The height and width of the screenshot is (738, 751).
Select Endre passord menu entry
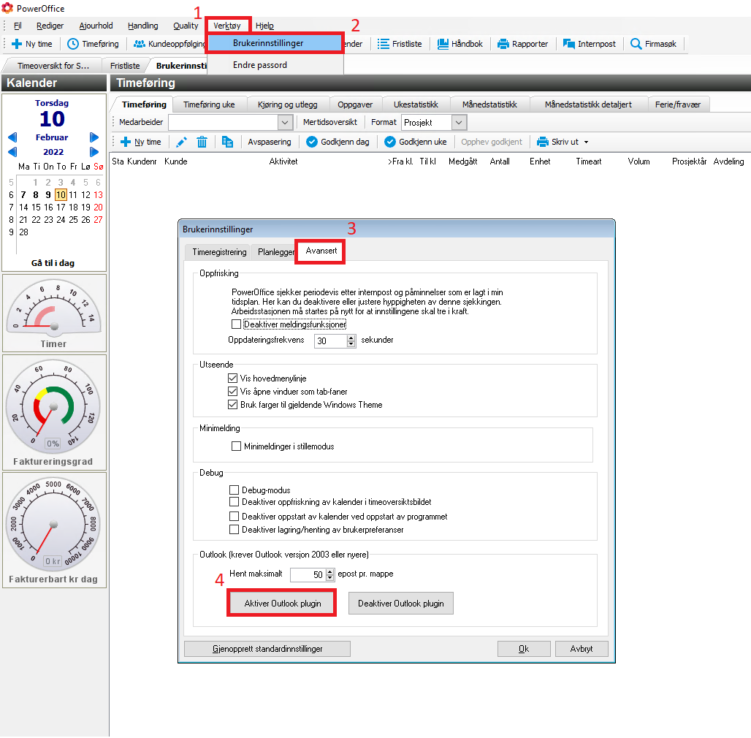(x=260, y=65)
